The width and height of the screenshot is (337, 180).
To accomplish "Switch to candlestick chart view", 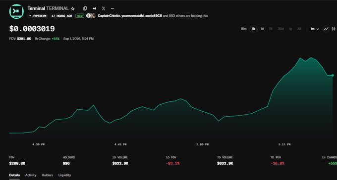I will pos(334,29).
